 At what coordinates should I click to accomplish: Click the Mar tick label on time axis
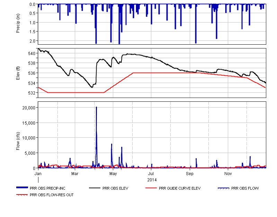[x=75, y=174]
